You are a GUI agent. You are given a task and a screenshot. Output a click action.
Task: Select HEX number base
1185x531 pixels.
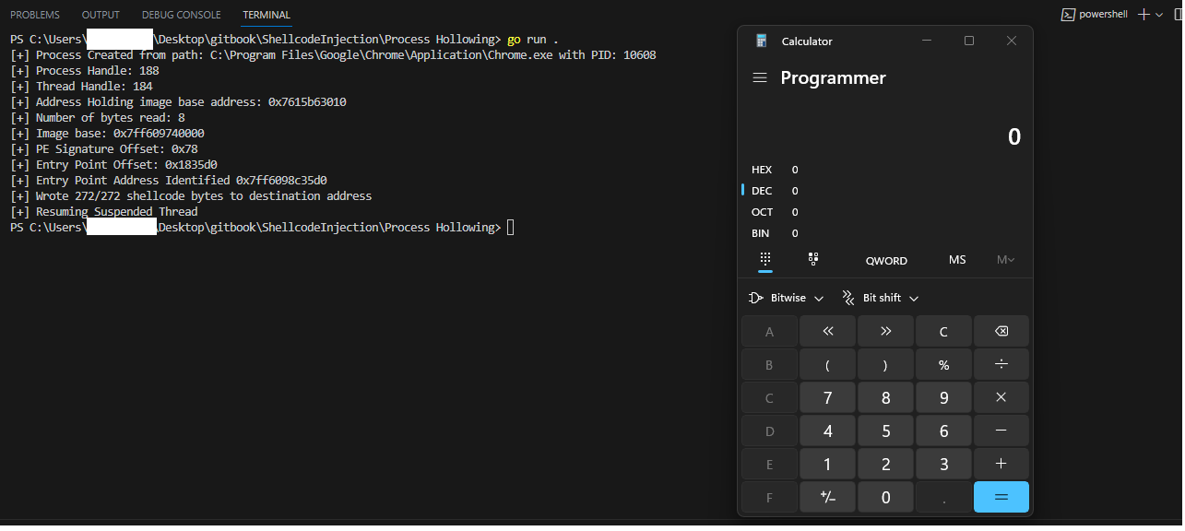763,170
